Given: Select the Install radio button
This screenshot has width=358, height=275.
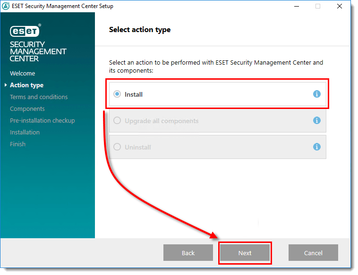Looking at the screenshot, I should point(117,94).
